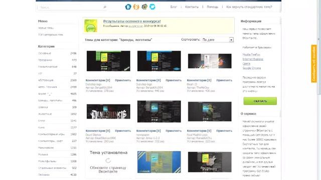Viewport: 321px width, 180px height.
Task: Click Применить for the Bleah :D theme
Action: pos(224,80)
